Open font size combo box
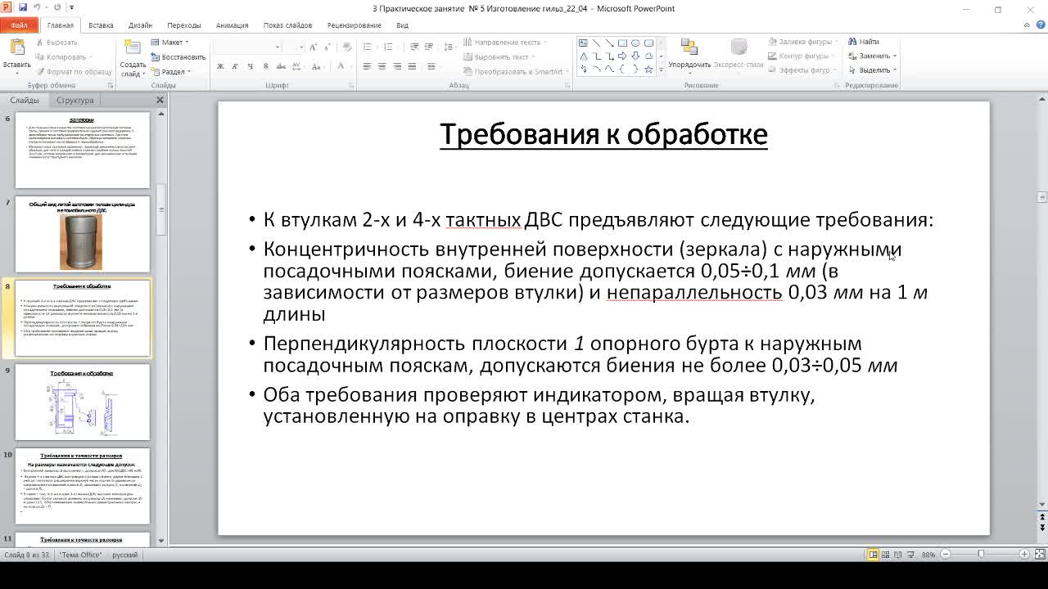 (x=295, y=47)
